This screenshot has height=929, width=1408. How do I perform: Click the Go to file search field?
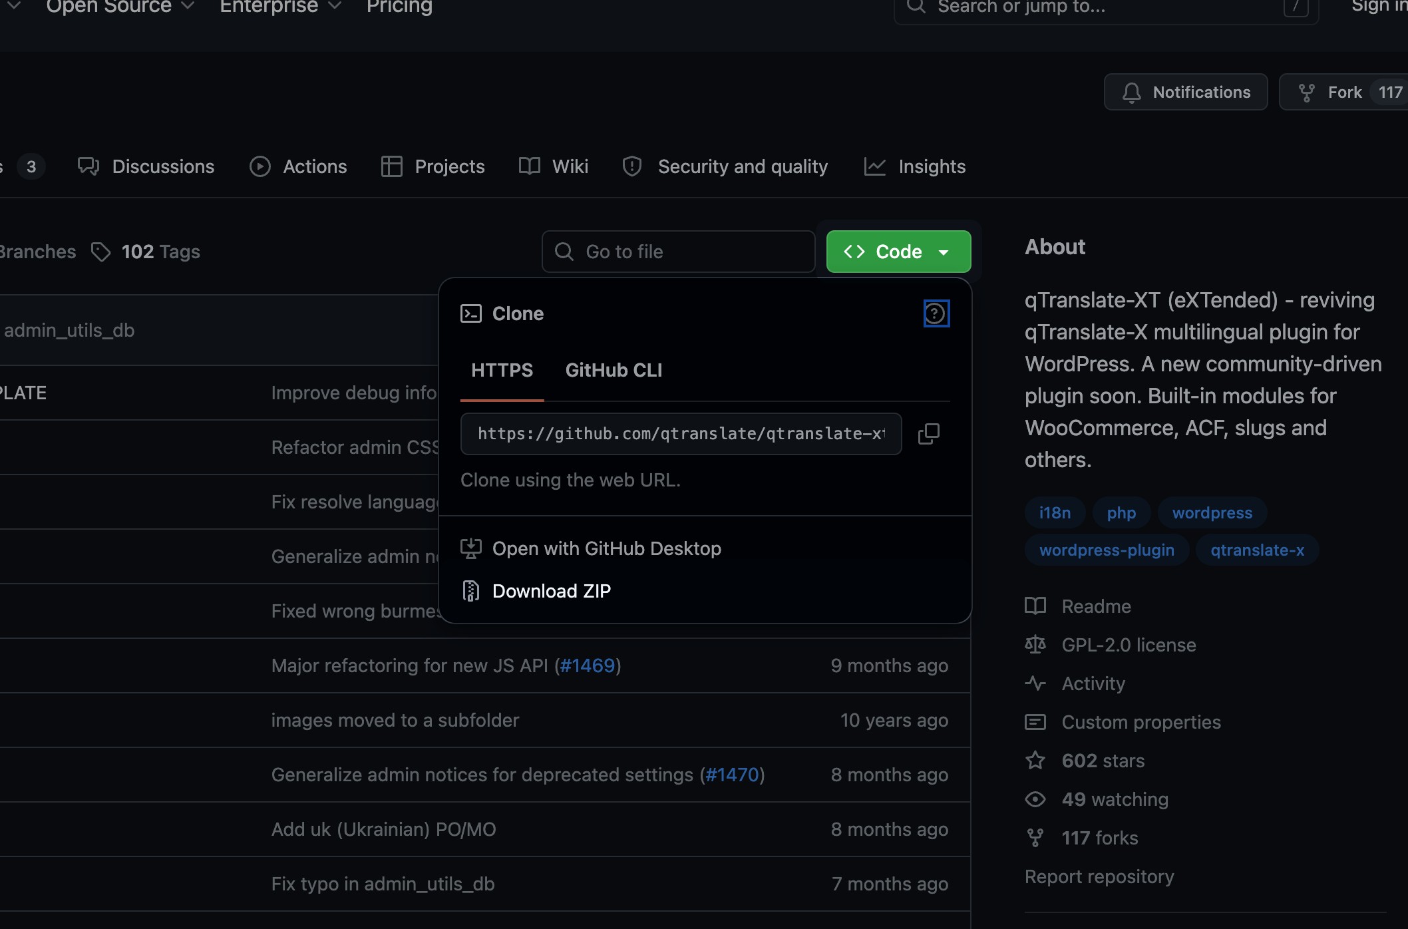pyautogui.click(x=678, y=252)
